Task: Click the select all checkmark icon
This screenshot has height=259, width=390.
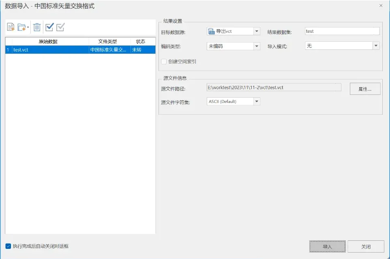Action: [x=49, y=28]
